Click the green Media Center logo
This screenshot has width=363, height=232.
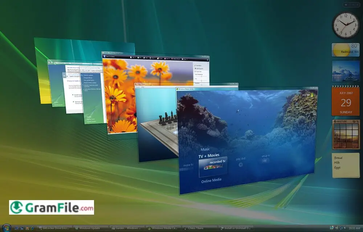click(312, 95)
